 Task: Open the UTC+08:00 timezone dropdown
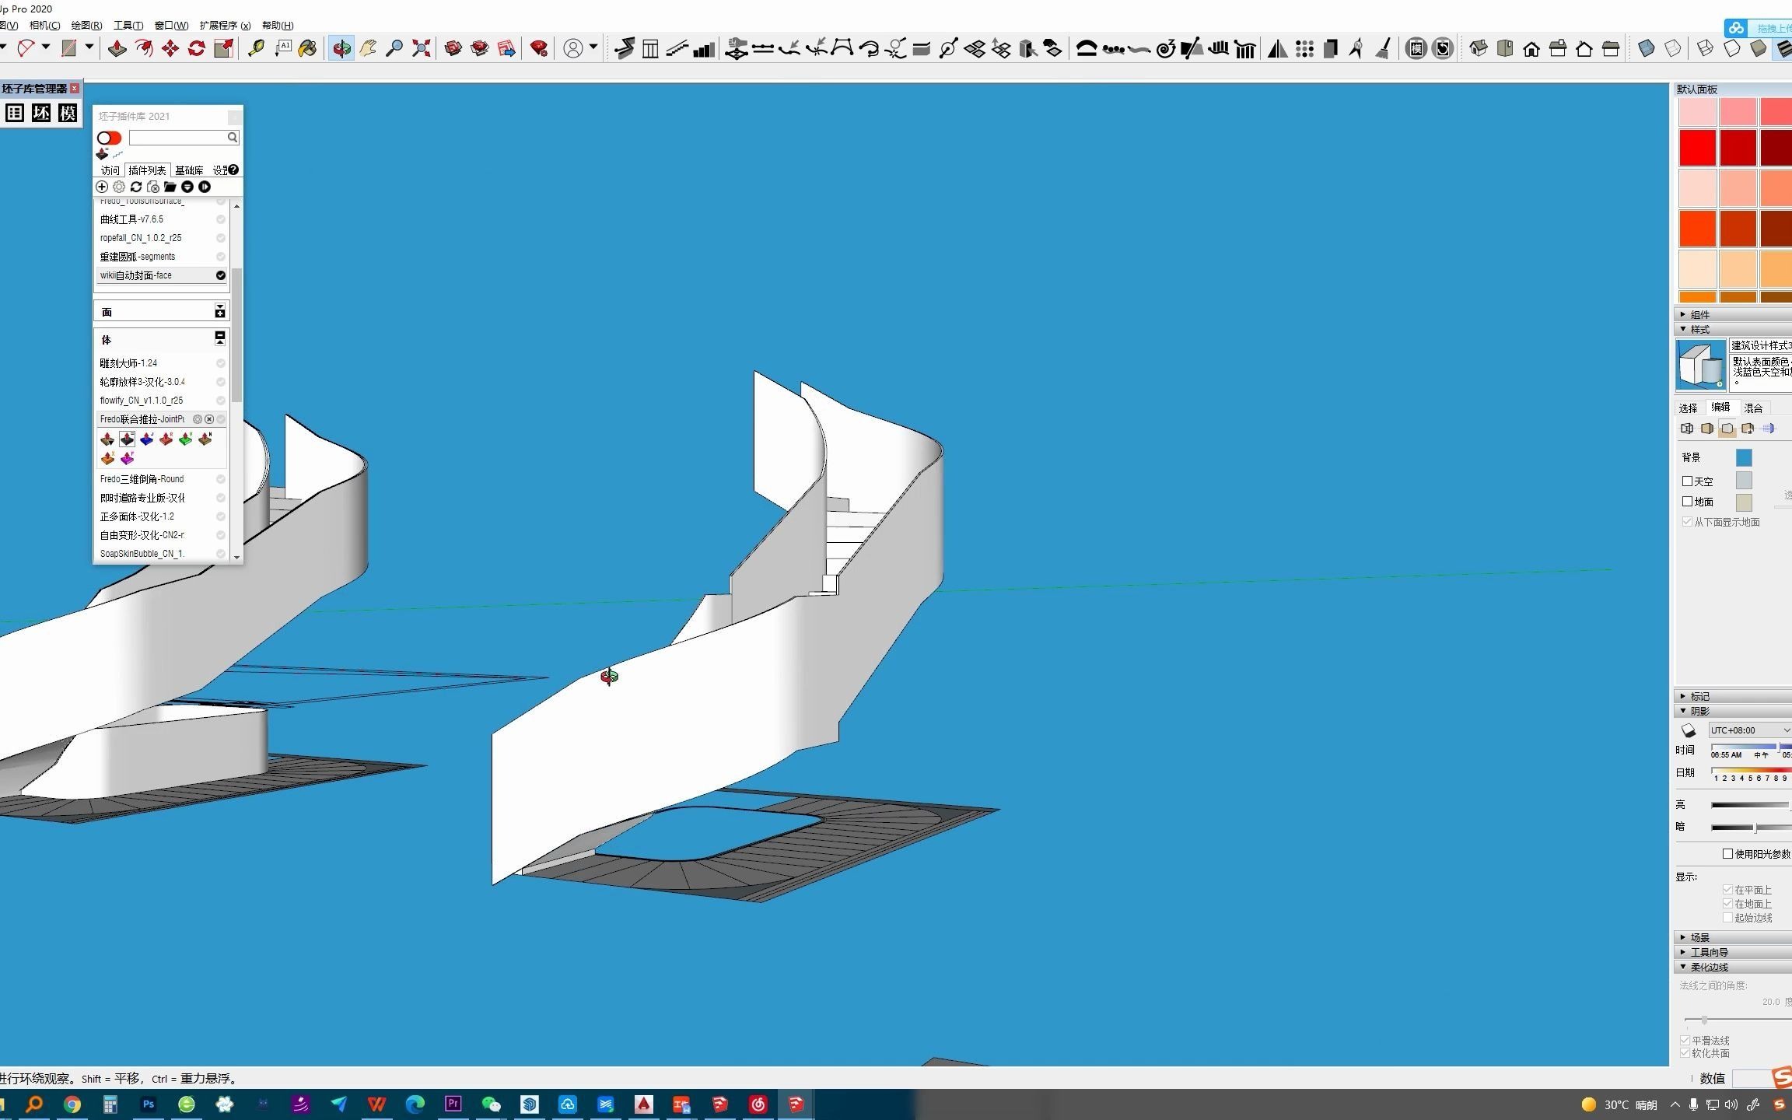[x=1748, y=730]
